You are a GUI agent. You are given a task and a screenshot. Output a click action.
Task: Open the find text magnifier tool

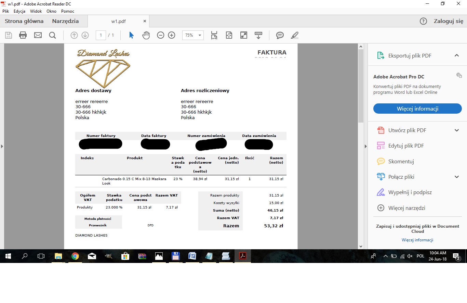tap(52, 35)
